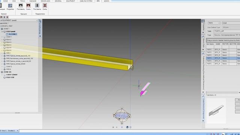Select EQUI 3 in the tree
The width and height of the screenshot is (240, 135).
[9, 42]
